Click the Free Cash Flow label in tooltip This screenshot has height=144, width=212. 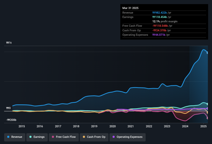click(132, 26)
